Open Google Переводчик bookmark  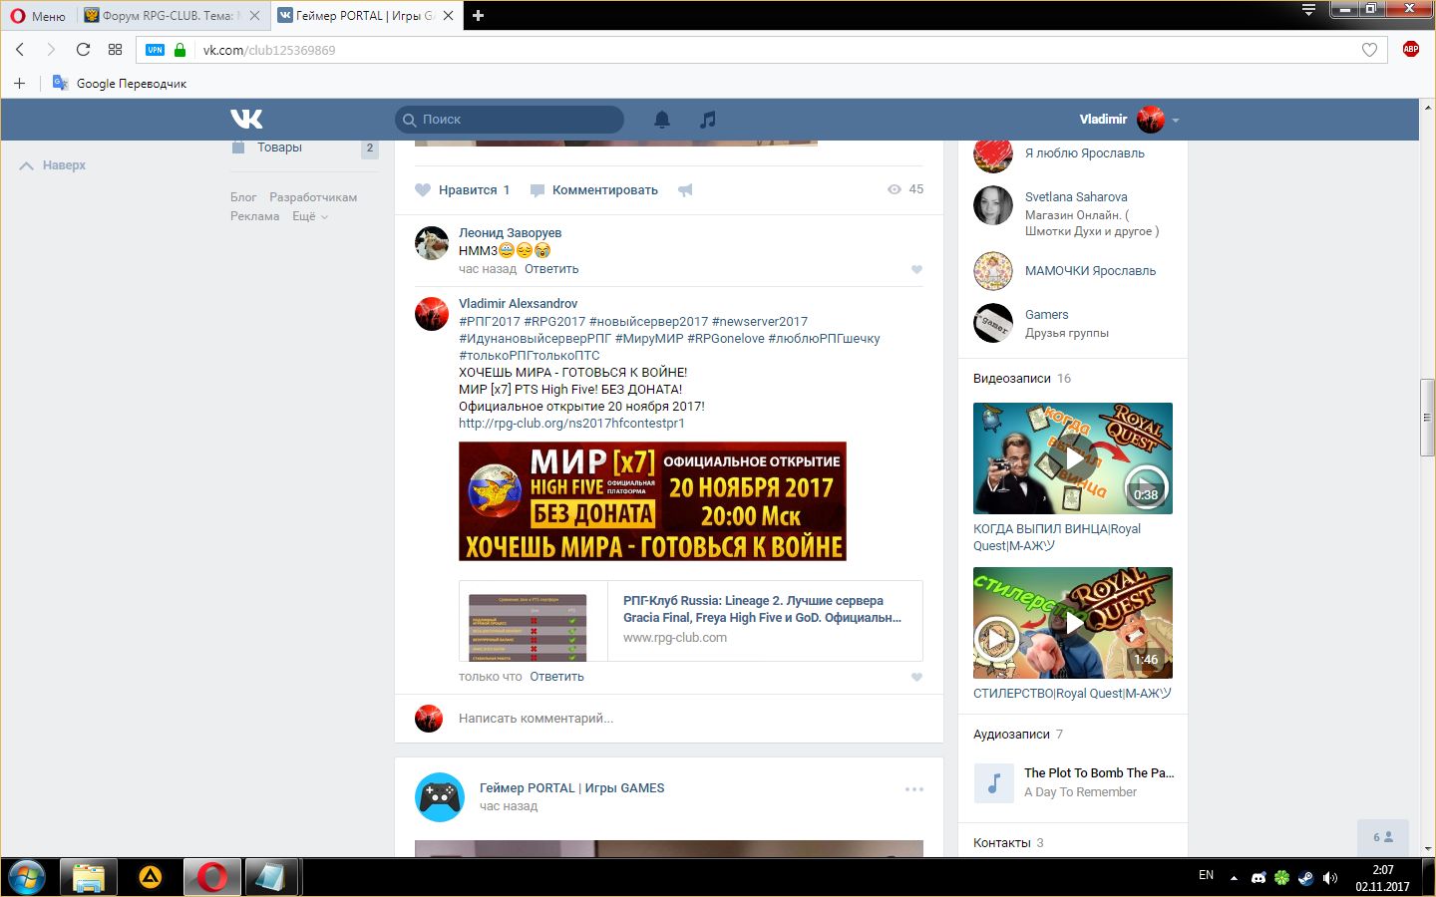tap(120, 83)
